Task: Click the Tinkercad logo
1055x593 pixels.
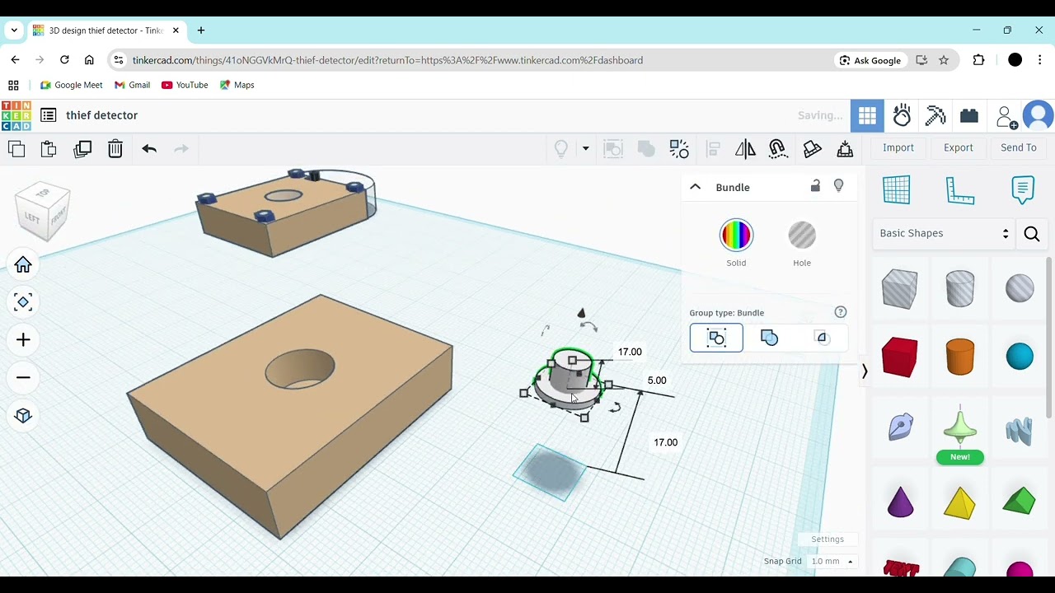Action: 16,115
